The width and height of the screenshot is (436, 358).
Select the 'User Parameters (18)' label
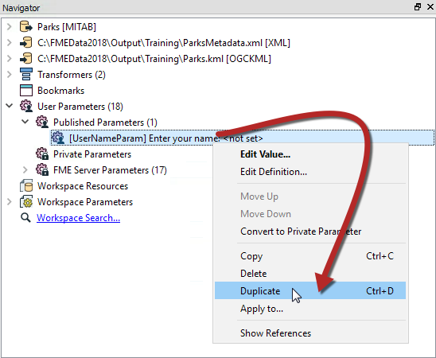(x=80, y=106)
